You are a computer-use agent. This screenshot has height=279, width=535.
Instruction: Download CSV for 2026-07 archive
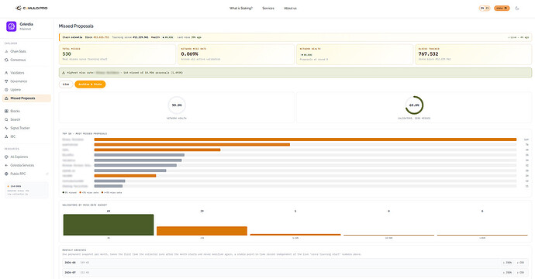520,273
